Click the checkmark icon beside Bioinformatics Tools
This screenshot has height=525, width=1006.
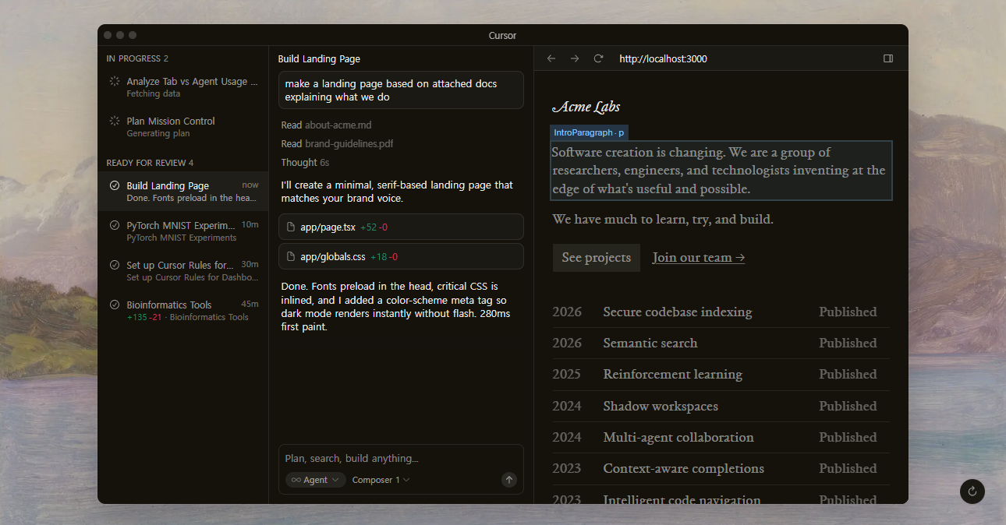(115, 305)
